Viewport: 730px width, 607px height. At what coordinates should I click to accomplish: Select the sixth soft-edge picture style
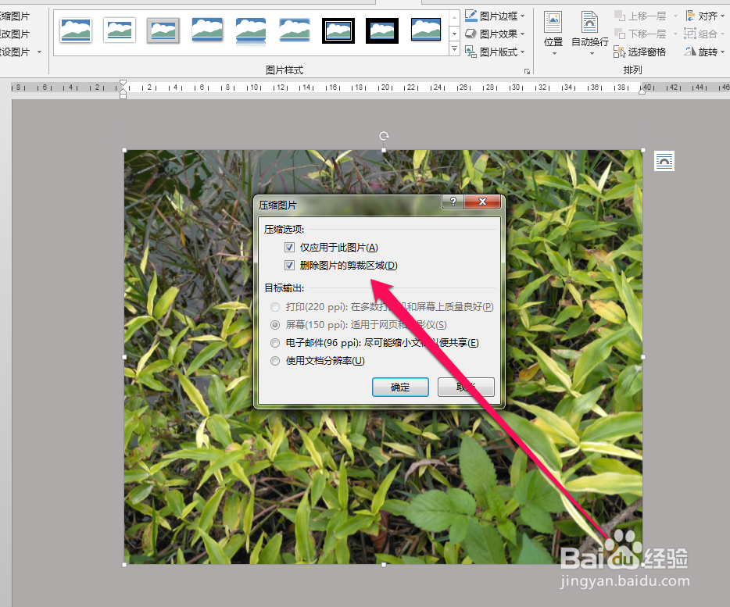(x=295, y=30)
